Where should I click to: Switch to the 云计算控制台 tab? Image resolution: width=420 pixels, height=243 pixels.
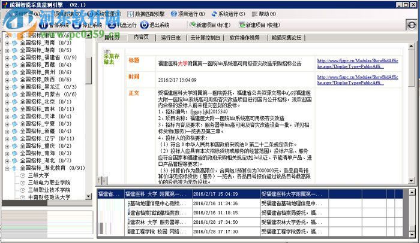click(x=205, y=38)
